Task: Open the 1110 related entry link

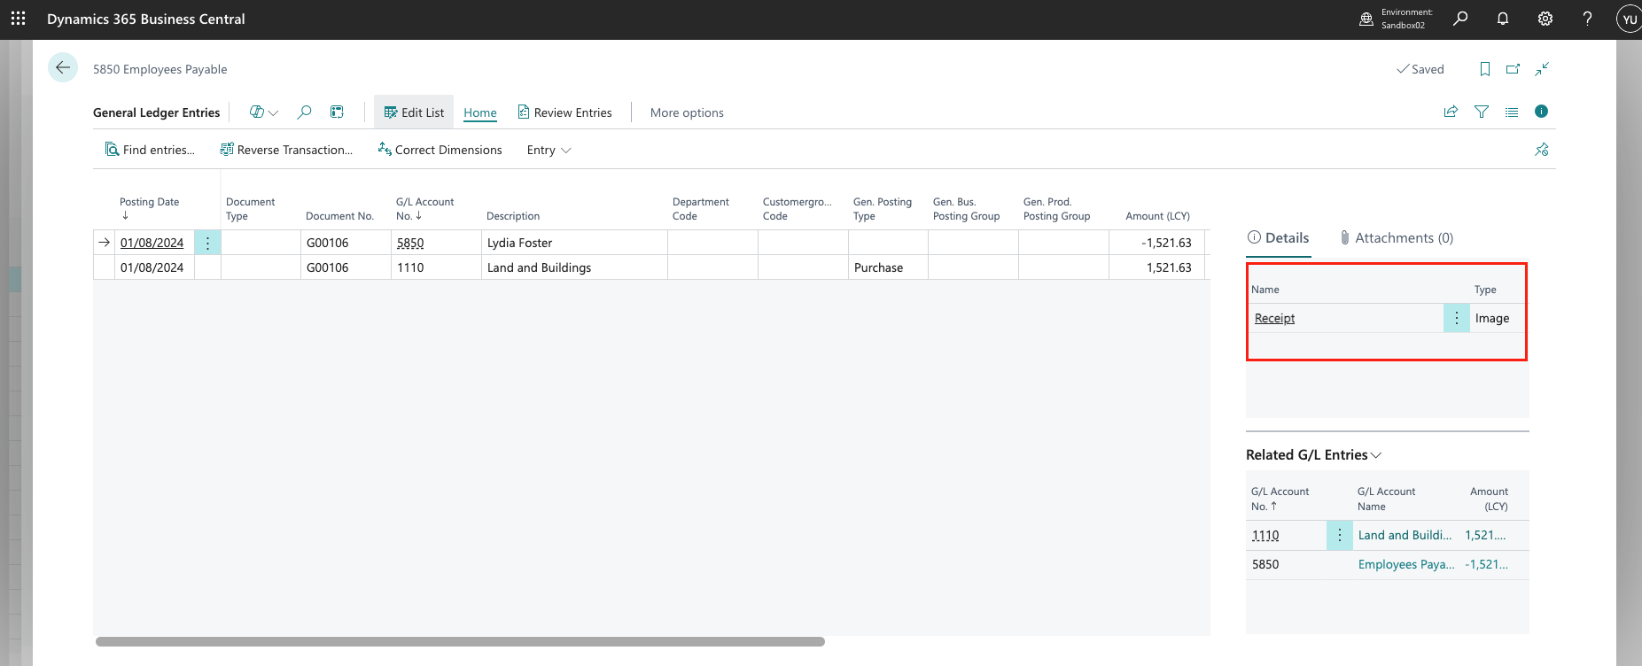Action: tap(1265, 535)
